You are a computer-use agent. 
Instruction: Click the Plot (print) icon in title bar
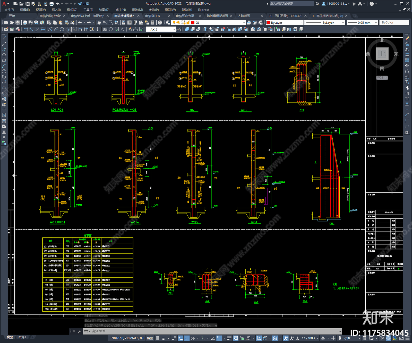51,4
